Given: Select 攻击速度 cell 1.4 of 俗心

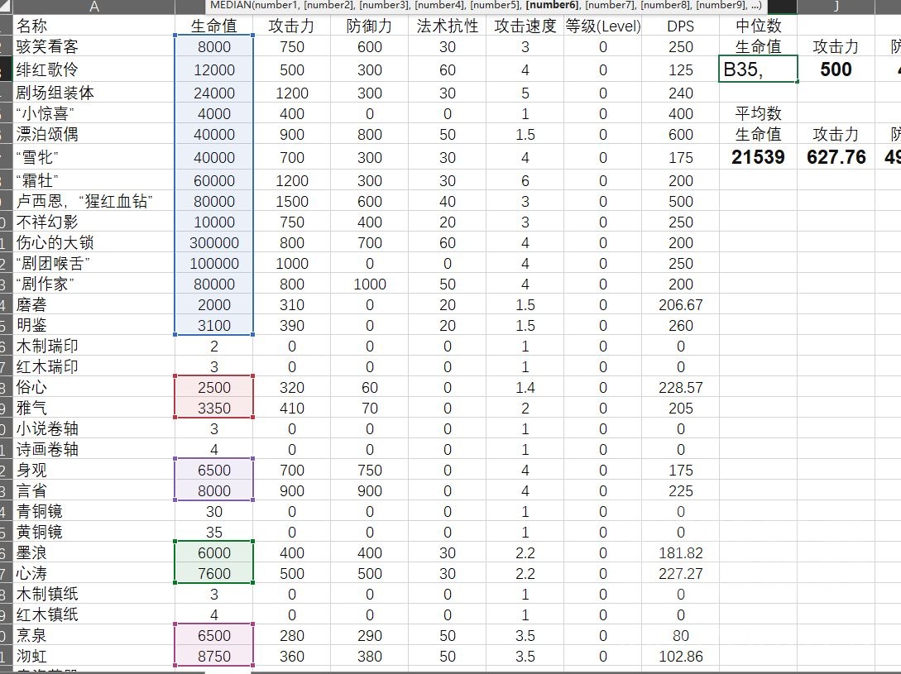Looking at the screenshot, I should point(525,387).
